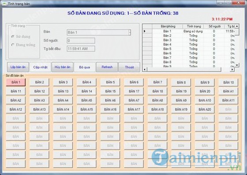Click the 'BÀN 13' table button
This screenshot has width=247, height=175.
(63, 91)
